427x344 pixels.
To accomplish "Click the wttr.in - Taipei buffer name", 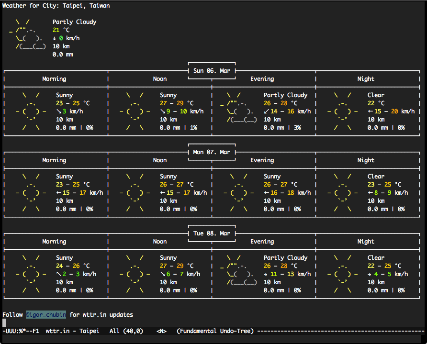I will pyautogui.click(x=72, y=331).
